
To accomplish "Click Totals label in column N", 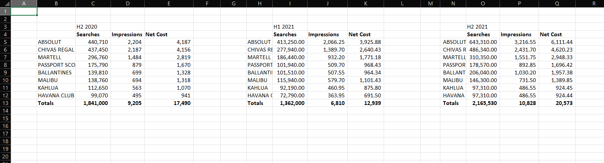I will 453,103.
